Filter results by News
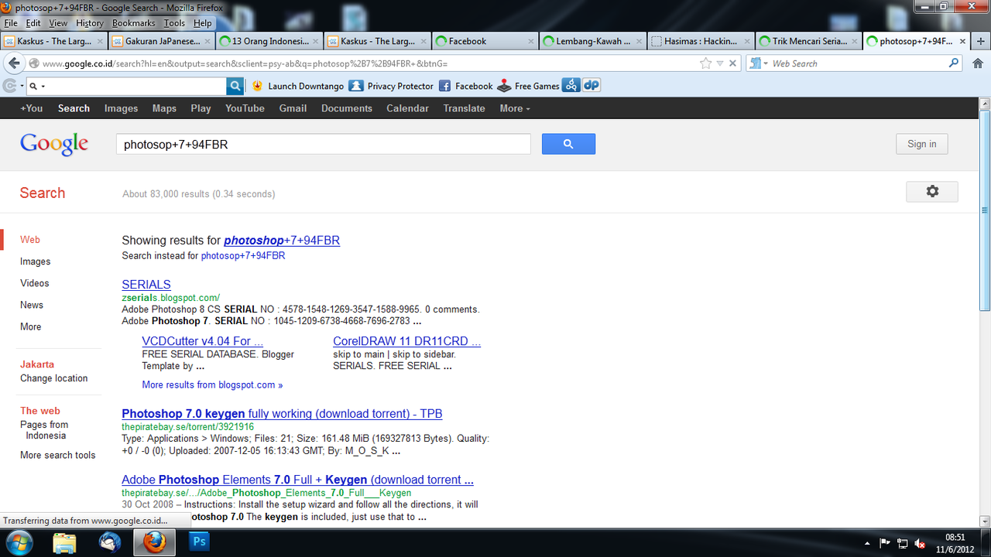991x557 pixels. click(x=32, y=305)
